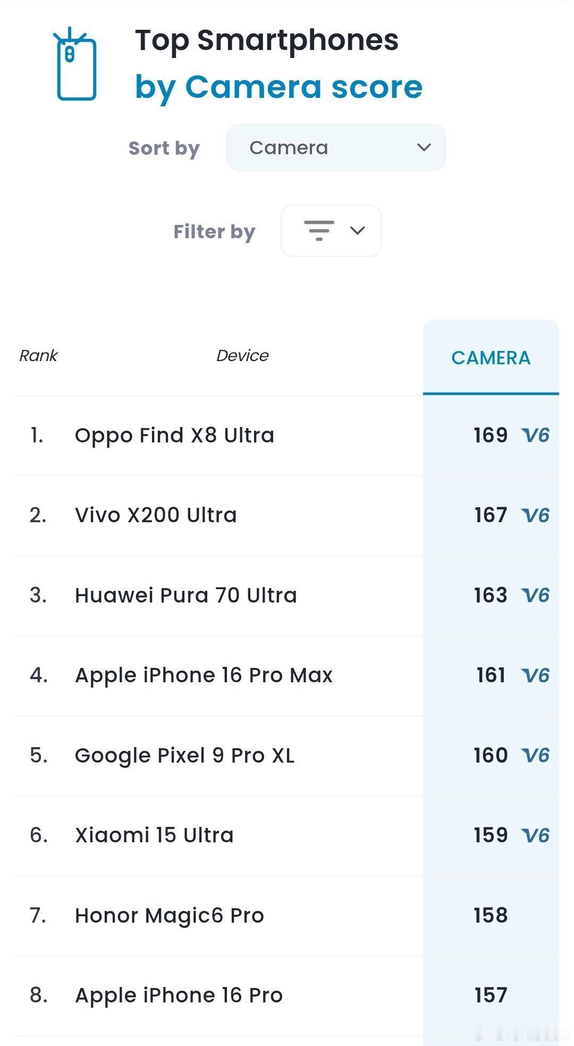
Task: Select the CAMERA column header tab
Action: (491, 357)
